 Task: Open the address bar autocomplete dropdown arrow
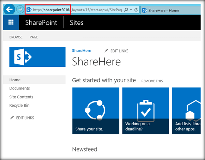[131, 10]
